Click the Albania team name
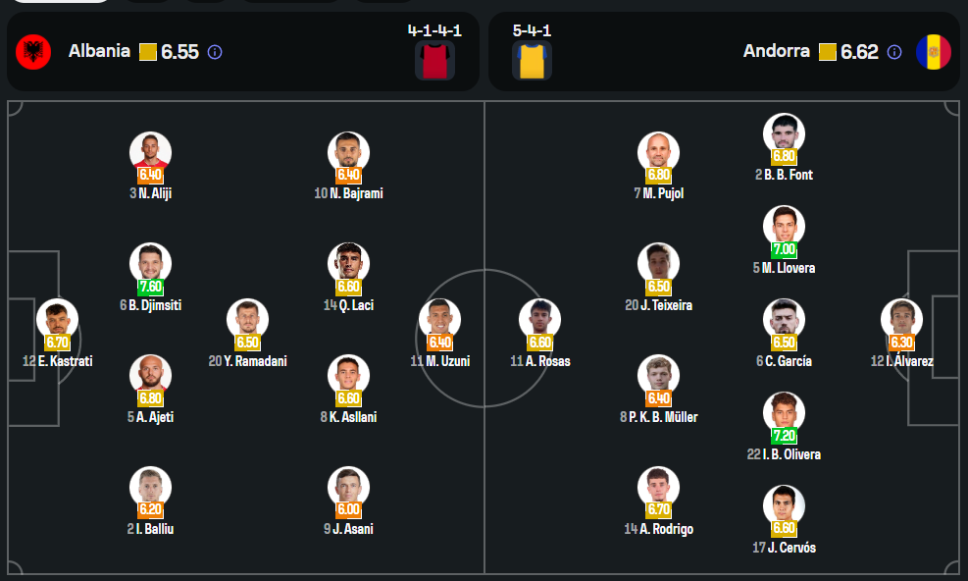The width and height of the screenshot is (968, 581). [x=99, y=51]
